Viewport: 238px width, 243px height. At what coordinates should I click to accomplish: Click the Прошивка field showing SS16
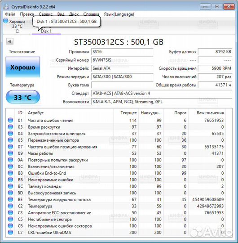click(x=122, y=52)
